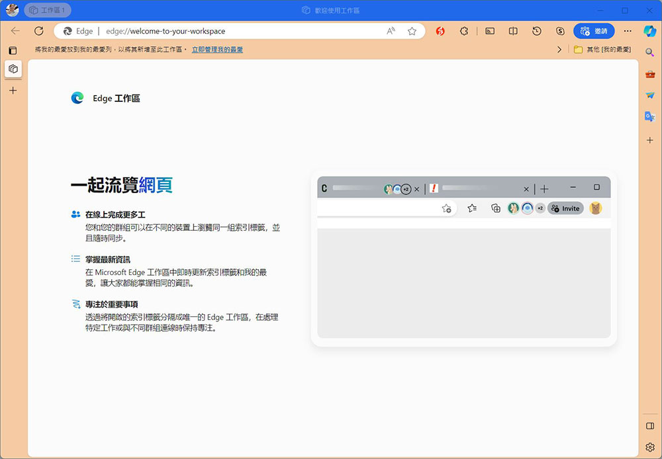Image resolution: width=662 pixels, height=459 pixels.
Task: Open sidebar settings gear icon
Action: 650,447
